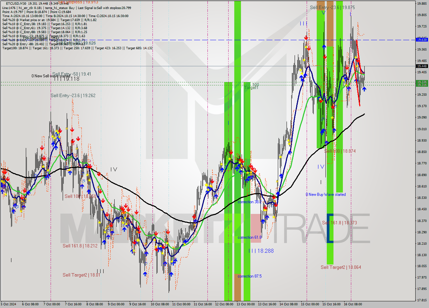Click the 'Sell Target2 | 18.064' label
Screen dimensions: 429x308
tap(341, 267)
